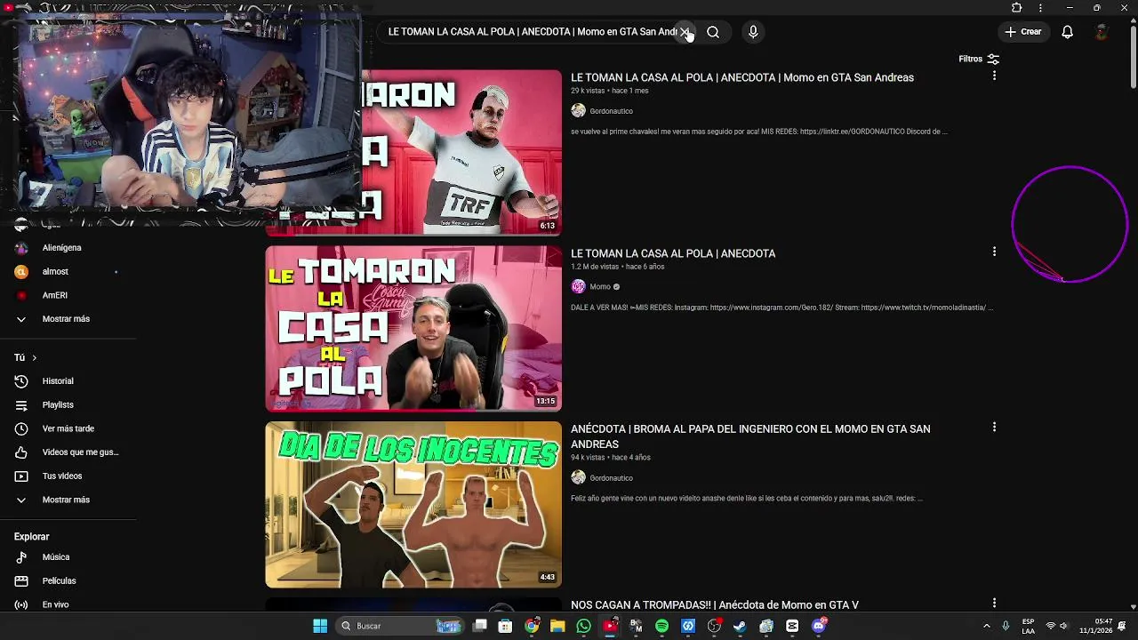The image size is (1138, 640).
Task: Open Gordonautico avatar on the Broma video
Action: 579,477
